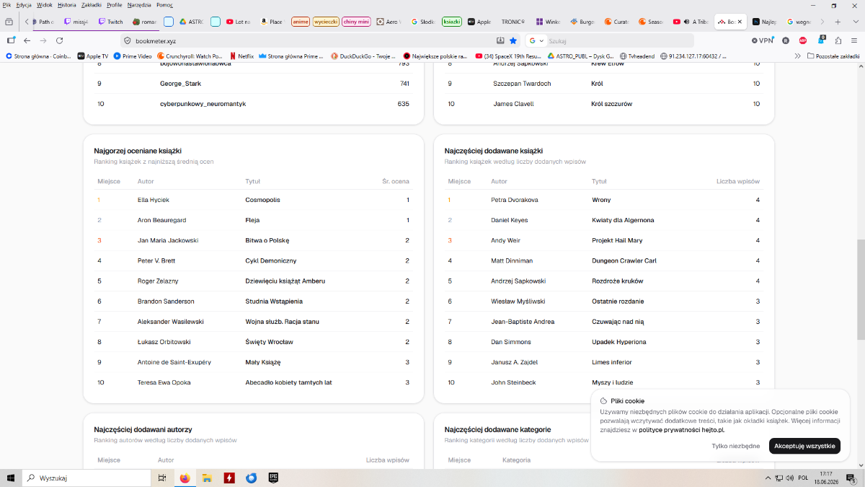Click the install/download icon in address bar
Viewport: 865px width, 487px height.
coord(500,40)
